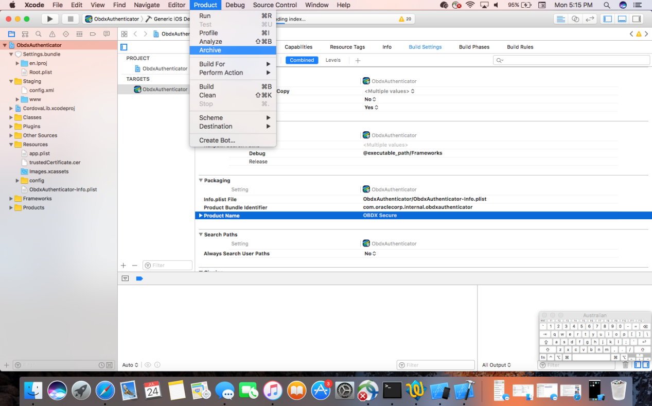The height and width of the screenshot is (406, 652).
Task: Open the Report navigator speech-bubble icon
Action: click(107, 34)
